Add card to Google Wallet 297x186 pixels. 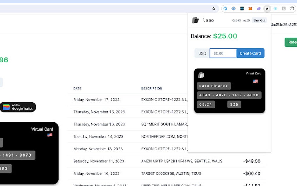[x=17, y=107]
